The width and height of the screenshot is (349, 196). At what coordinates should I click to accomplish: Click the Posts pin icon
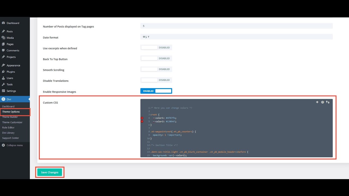point(3,31)
